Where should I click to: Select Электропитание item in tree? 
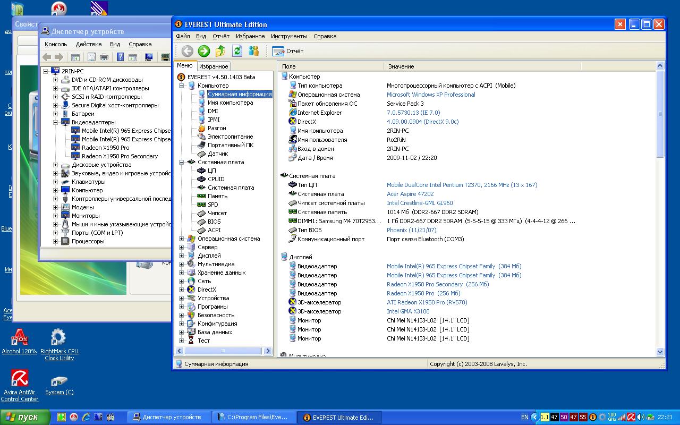230,137
